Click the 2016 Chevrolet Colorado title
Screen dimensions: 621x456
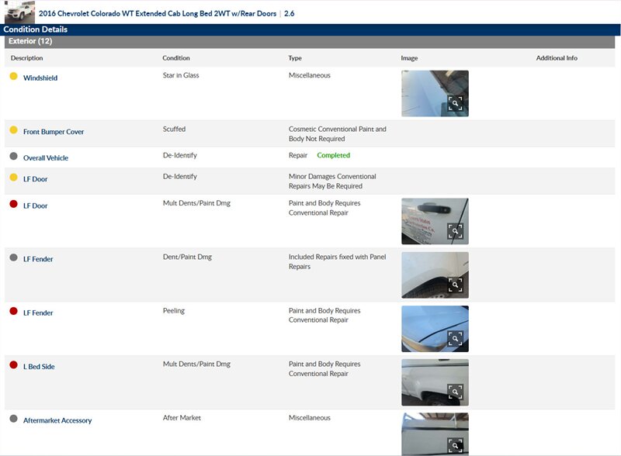158,13
